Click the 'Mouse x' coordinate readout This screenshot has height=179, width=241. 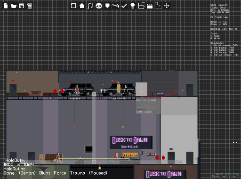[x=218, y=22]
